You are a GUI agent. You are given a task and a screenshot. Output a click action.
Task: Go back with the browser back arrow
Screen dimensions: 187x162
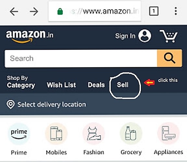[x=14, y=11]
